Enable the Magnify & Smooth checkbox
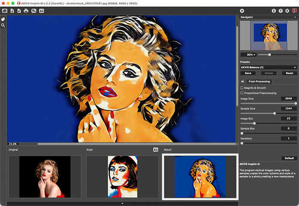The image size is (299, 206). click(242, 87)
